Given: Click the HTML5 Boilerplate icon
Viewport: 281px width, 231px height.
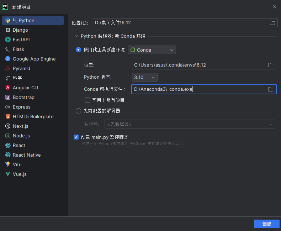Looking at the screenshot, I should point(8,117).
